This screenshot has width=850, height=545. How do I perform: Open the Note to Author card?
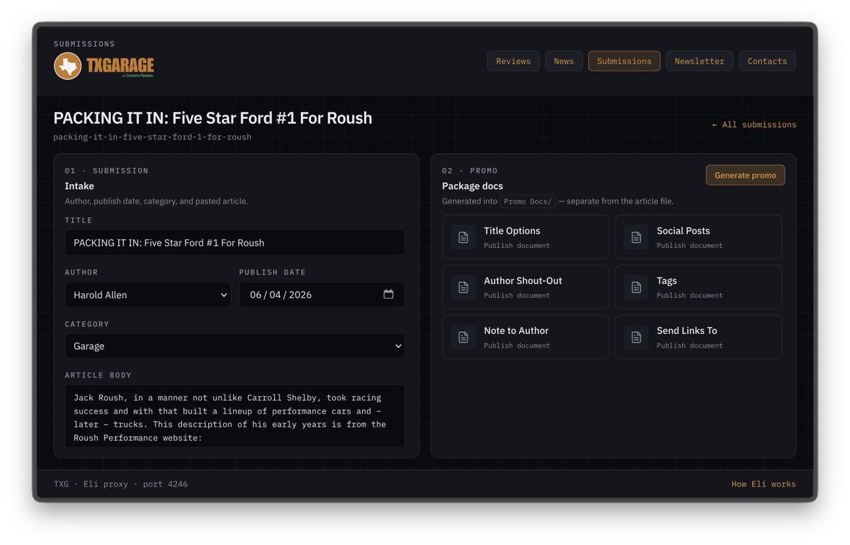pos(526,337)
